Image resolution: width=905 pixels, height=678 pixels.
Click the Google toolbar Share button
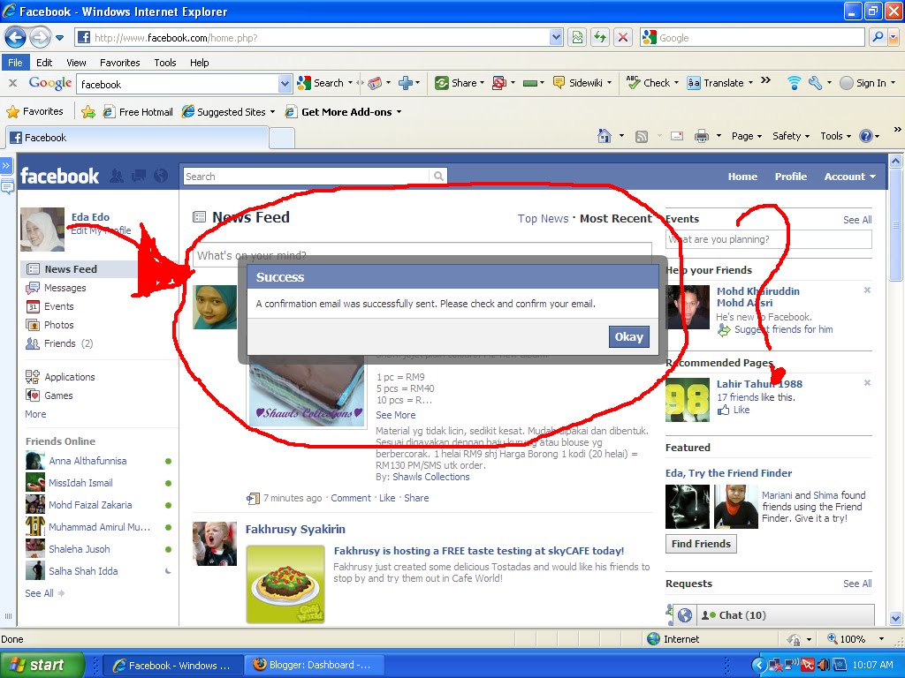(460, 83)
